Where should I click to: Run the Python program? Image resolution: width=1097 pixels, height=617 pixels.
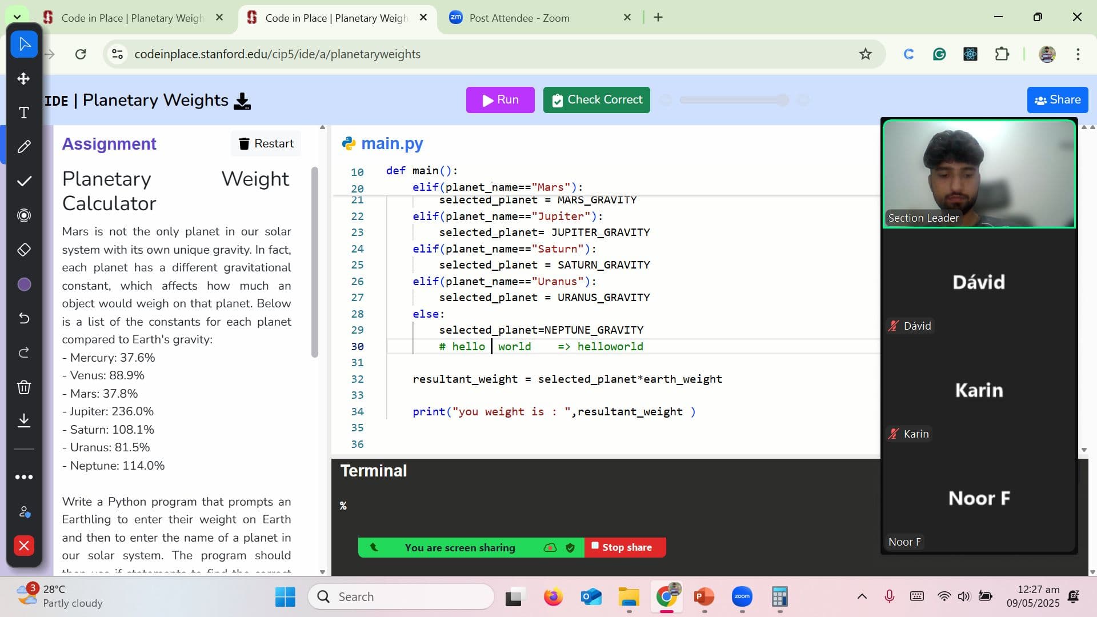[500, 100]
